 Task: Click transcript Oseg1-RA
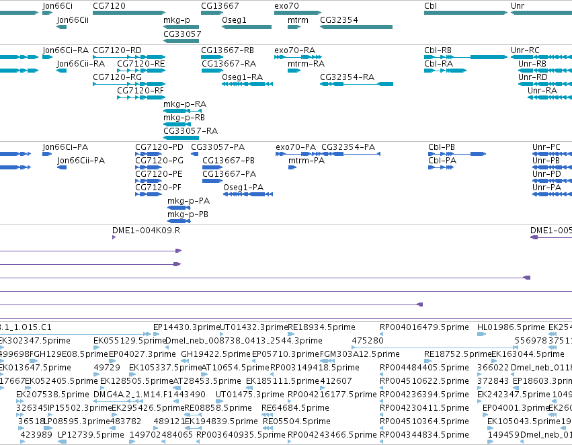coord(242,77)
